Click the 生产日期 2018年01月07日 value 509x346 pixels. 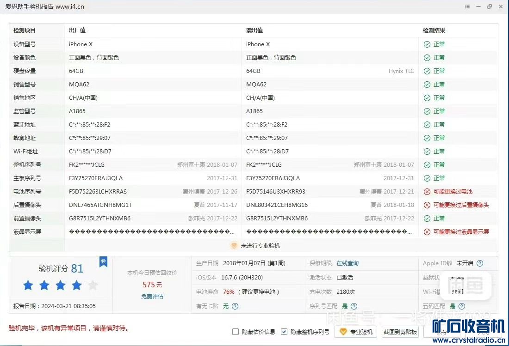point(254,263)
